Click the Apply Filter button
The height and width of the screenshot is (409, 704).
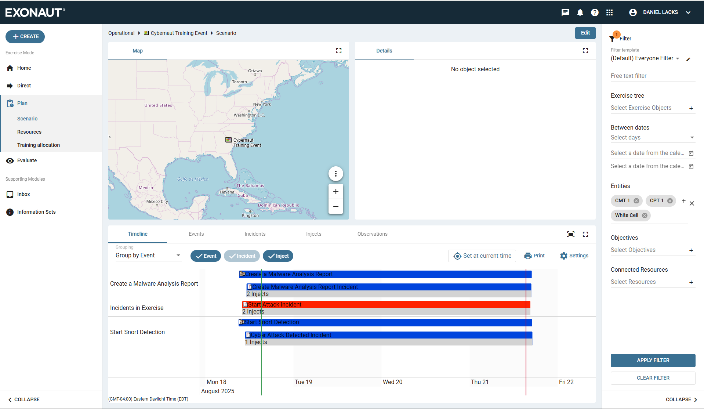(x=653, y=360)
